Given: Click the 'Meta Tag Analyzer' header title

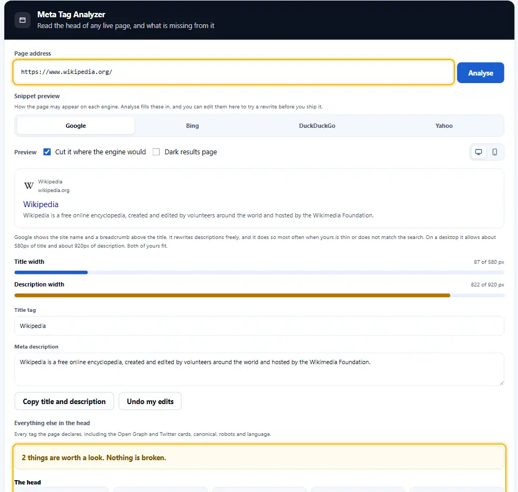Looking at the screenshot, I should 71,15.
